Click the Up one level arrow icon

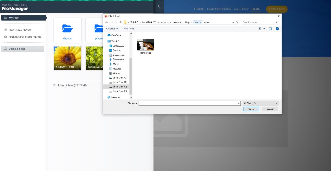(x=121, y=22)
